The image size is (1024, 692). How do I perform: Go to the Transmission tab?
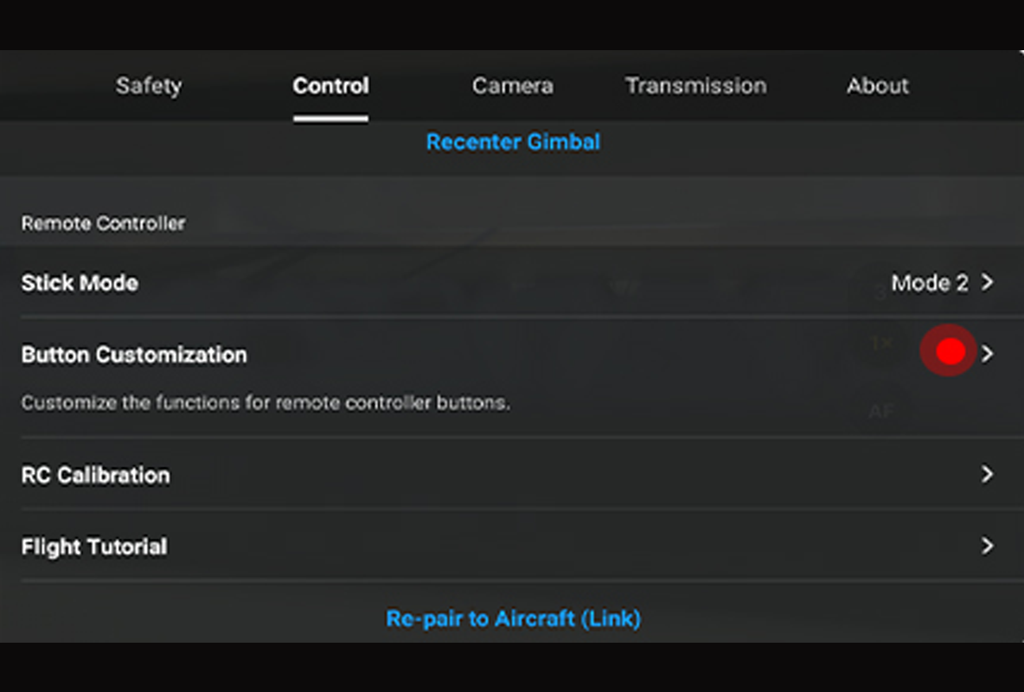(695, 86)
